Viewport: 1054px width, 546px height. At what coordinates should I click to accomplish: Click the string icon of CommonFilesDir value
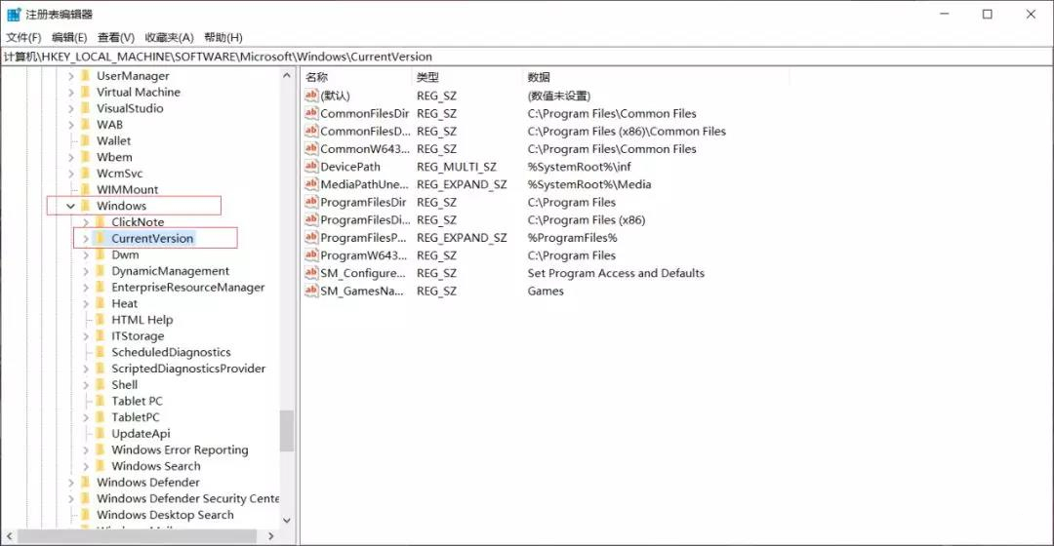[310, 113]
